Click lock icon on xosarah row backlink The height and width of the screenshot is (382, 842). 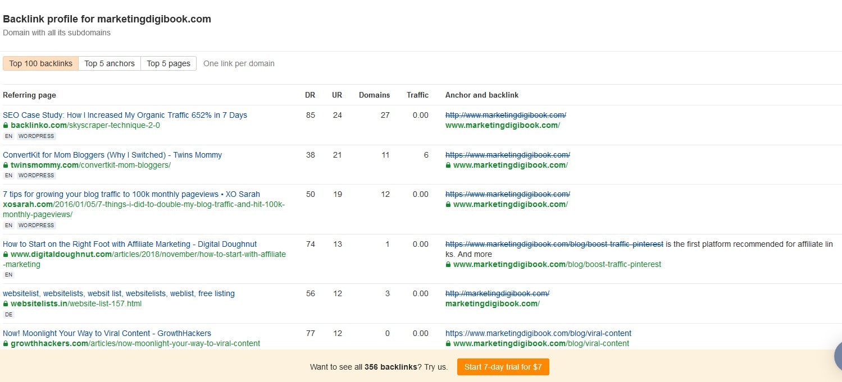click(448, 205)
